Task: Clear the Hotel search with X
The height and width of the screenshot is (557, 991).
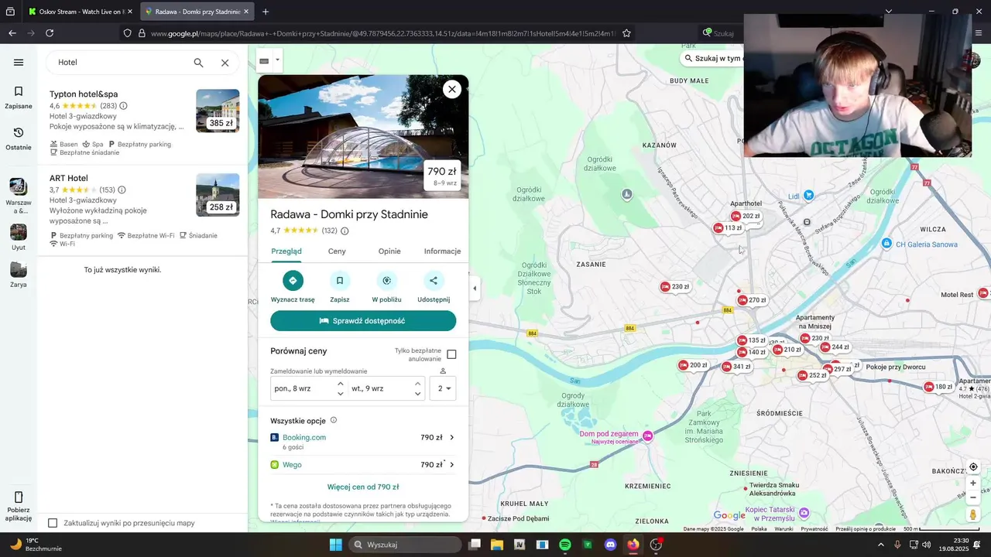Action: (x=225, y=63)
